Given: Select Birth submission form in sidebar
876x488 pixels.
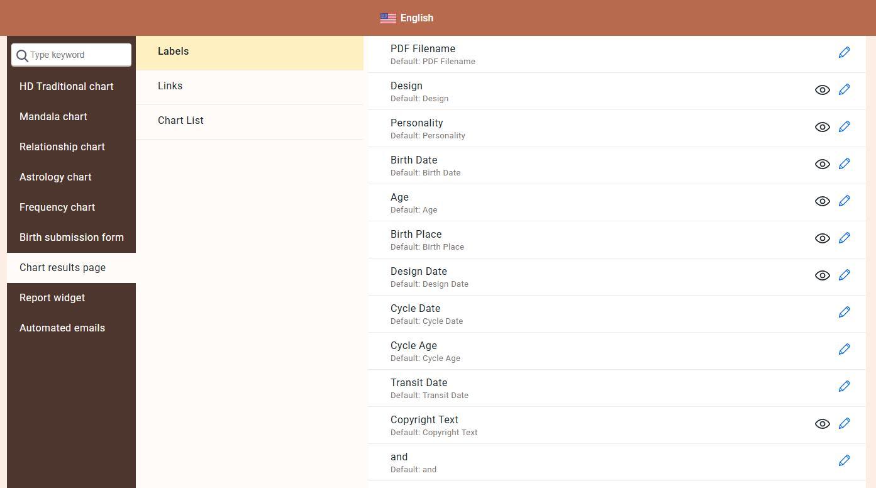Looking at the screenshot, I should (72, 238).
